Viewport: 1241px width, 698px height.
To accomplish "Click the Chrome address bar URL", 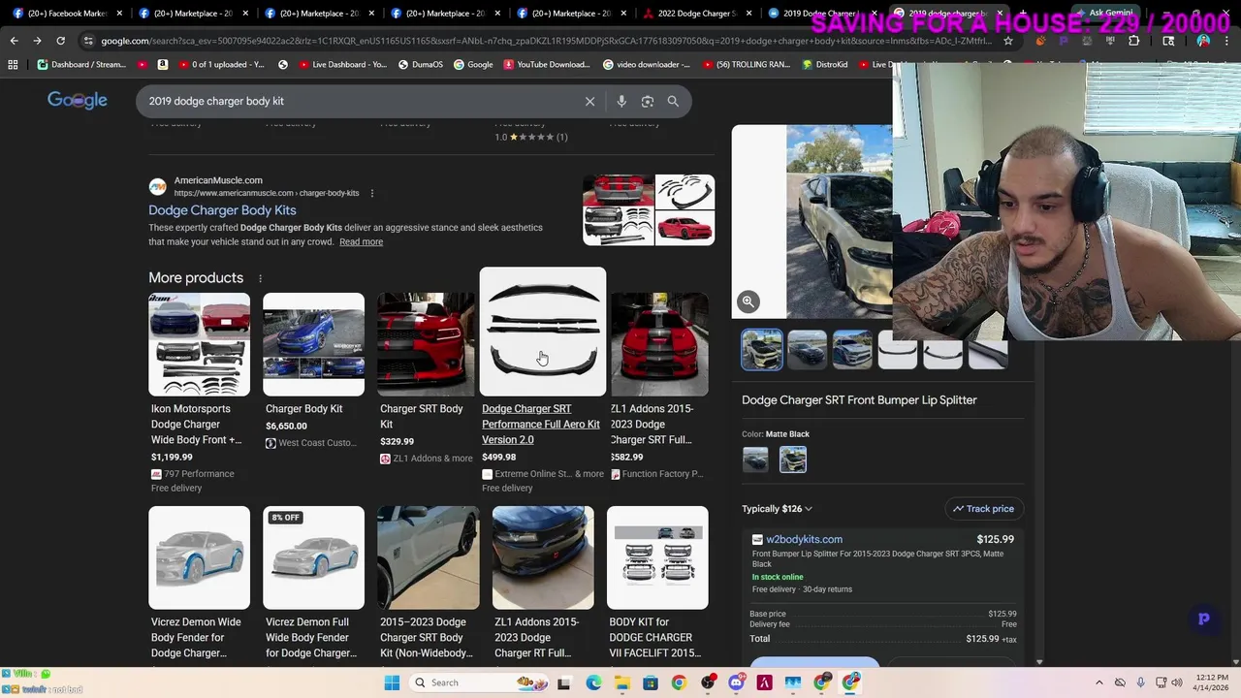I will 543,41.
